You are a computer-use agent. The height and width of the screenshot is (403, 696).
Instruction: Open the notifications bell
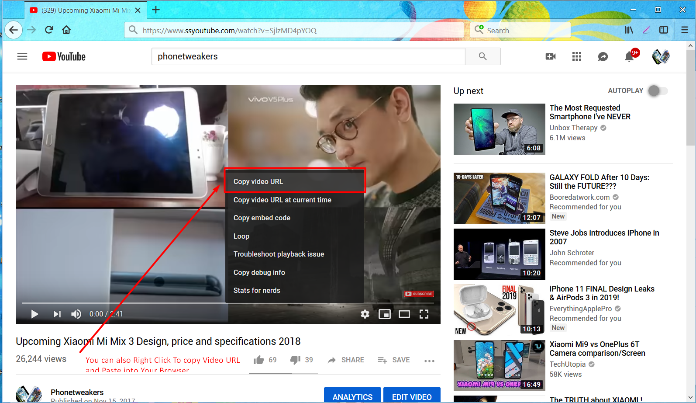(x=629, y=56)
